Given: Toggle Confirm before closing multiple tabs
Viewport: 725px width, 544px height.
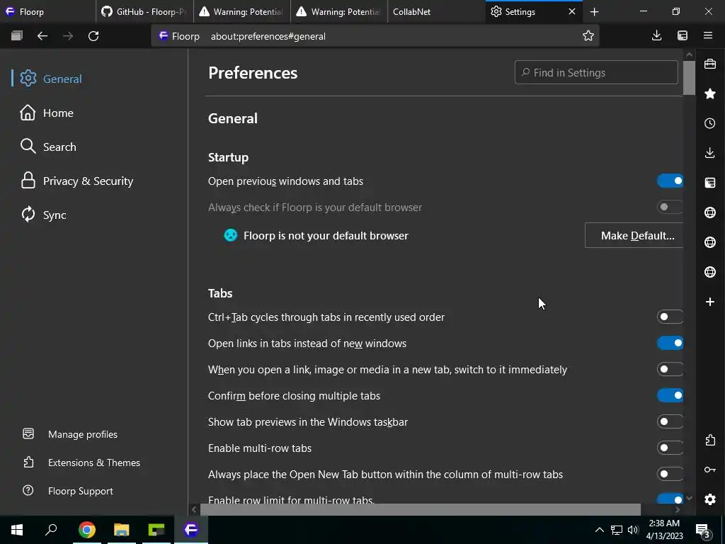Looking at the screenshot, I should (x=670, y=395).
